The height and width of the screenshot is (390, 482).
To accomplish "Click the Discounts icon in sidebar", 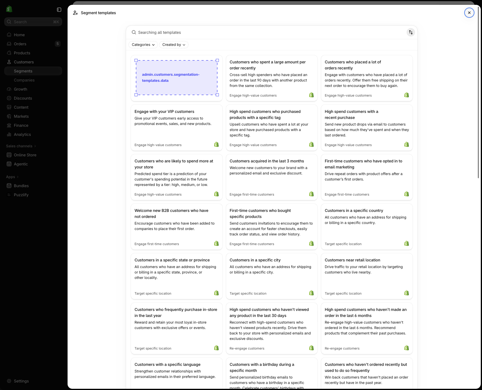I will tap(9, 98).
